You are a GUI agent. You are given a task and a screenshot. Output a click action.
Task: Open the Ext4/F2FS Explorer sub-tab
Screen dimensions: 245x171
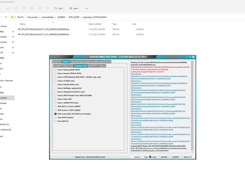click(97, 66)
